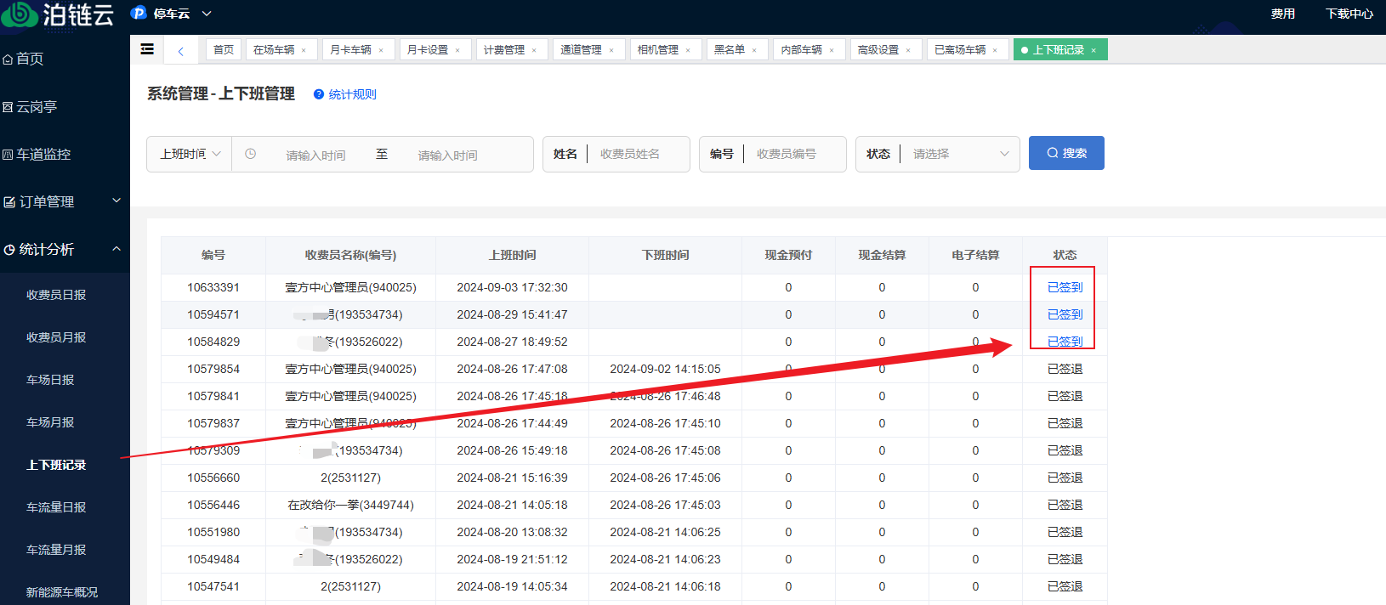Switch to the 黑名单 tab
Viewport: 1386px width, 605px height.
point(730,50)
